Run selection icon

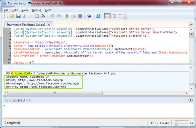click(x=74, y=16)
